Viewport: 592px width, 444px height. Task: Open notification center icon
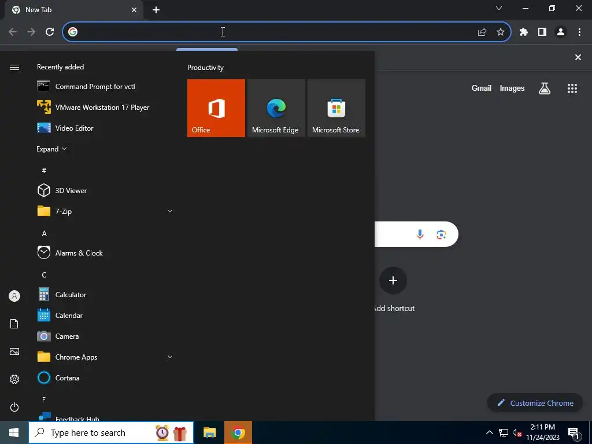[574, 433]
